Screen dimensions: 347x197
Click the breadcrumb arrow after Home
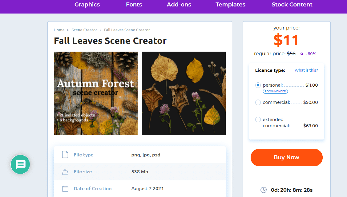pos(68,30)
